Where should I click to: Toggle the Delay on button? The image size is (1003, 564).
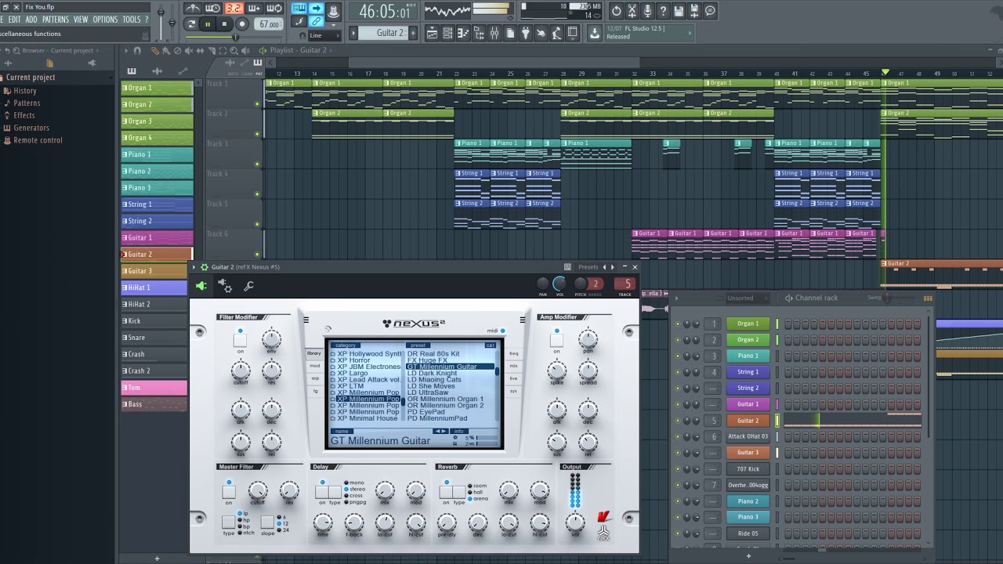tap(322, 492)
